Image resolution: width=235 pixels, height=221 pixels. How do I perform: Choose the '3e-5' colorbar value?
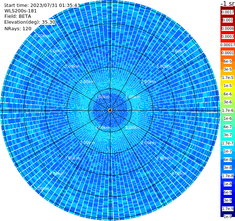(228, 69)
